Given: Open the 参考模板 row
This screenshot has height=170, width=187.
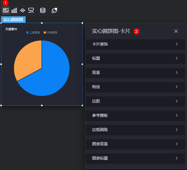Looking at the screenshot, I should [x=135, y=115].
